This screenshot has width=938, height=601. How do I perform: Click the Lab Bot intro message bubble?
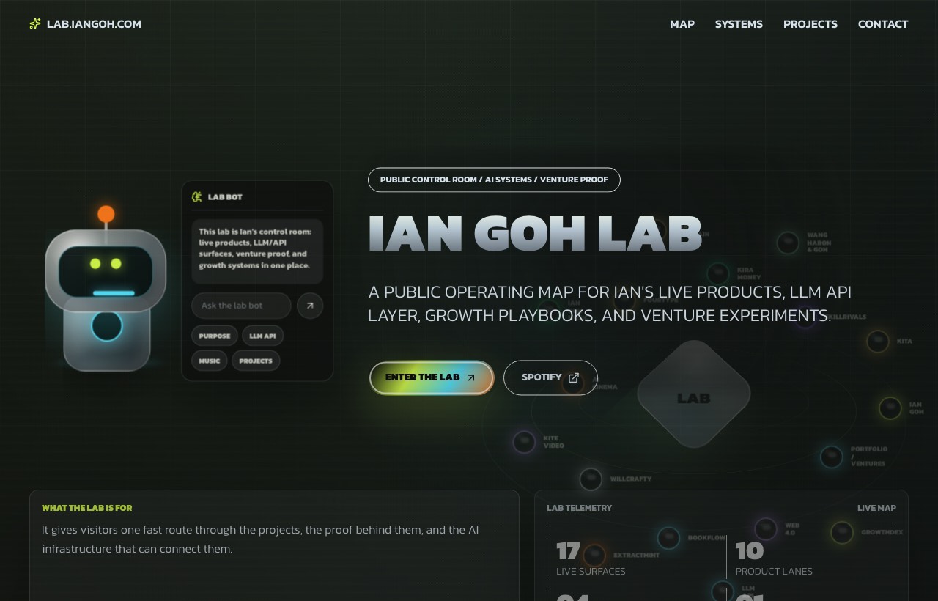click(257, 251)
